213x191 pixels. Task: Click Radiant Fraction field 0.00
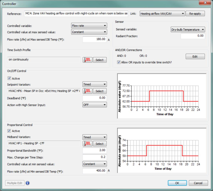(193, 36)
